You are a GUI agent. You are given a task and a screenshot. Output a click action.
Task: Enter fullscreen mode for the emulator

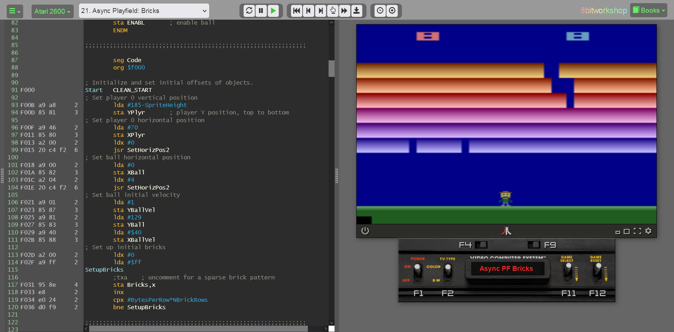click(637, 231)
